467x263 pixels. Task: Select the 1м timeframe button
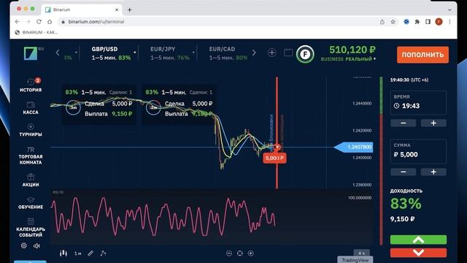click(x=78, y=254)
